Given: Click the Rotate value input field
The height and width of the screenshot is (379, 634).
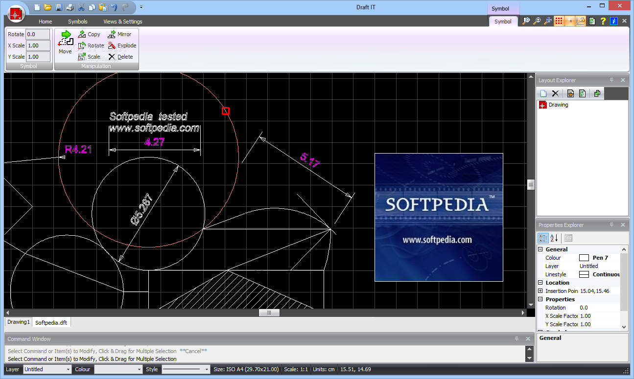Looking at the screenshot, I should (x=38, y=34).
